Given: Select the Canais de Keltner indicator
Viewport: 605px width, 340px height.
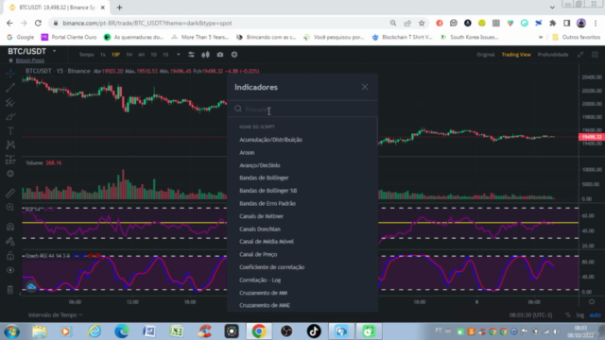Looking at the screenshot, I should point(261,216).
